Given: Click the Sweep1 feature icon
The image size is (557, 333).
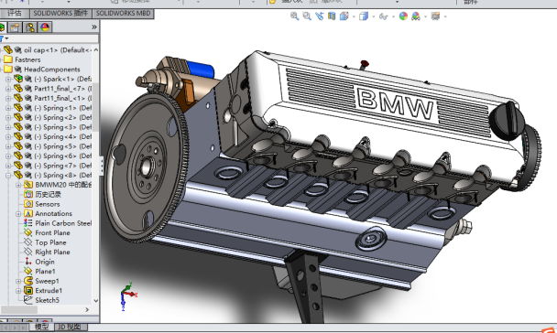Looking at the screenshot, I should coord(28,281).
